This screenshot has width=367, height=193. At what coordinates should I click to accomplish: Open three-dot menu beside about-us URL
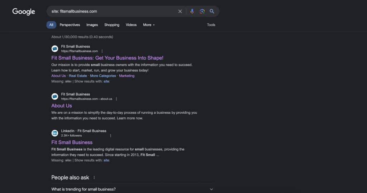tap(116, 99)
